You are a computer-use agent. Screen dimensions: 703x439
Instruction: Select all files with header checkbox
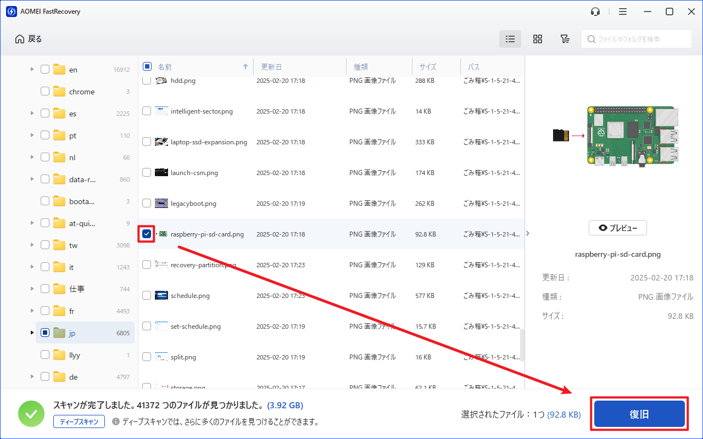pos(147,67)
